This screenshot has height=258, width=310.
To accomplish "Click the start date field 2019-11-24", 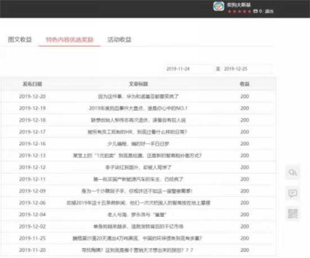I will [189, 69].
